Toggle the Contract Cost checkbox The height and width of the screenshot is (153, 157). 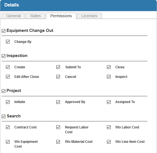tap(8, 127)
